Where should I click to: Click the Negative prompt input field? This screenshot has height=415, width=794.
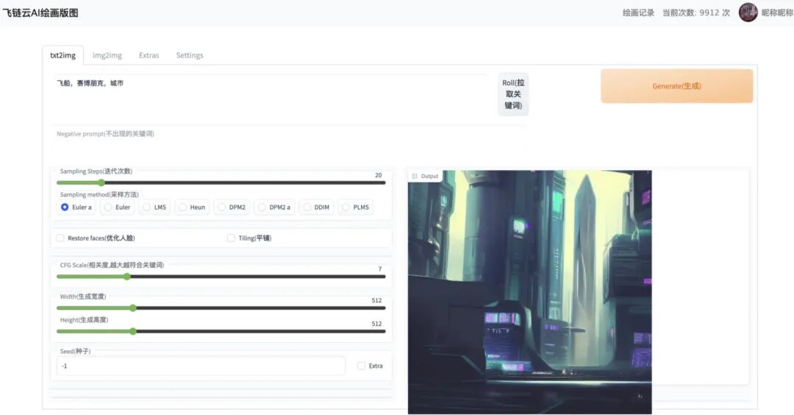tap(289, 138)
